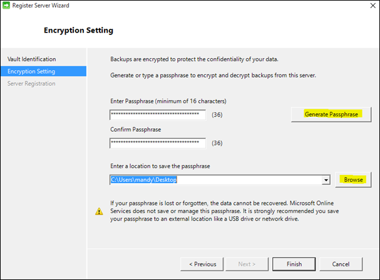
Task: Expand the passphrase save location dropdown arrow
Action: pos(326,180)
